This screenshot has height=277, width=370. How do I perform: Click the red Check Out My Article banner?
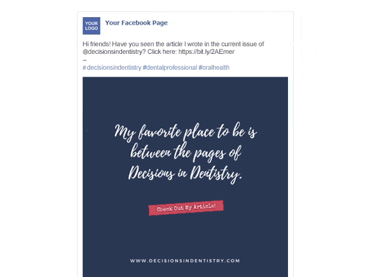click(x=186, y=207)
